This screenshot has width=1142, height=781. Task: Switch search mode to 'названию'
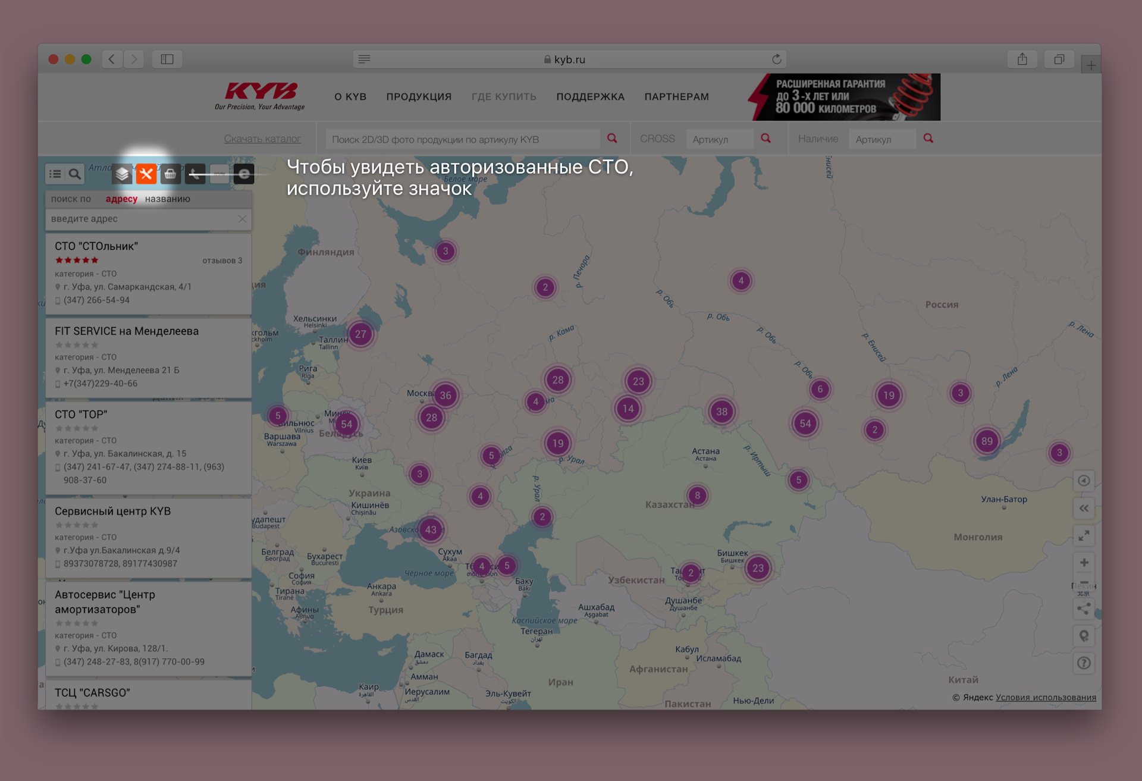tap(167, 199)
